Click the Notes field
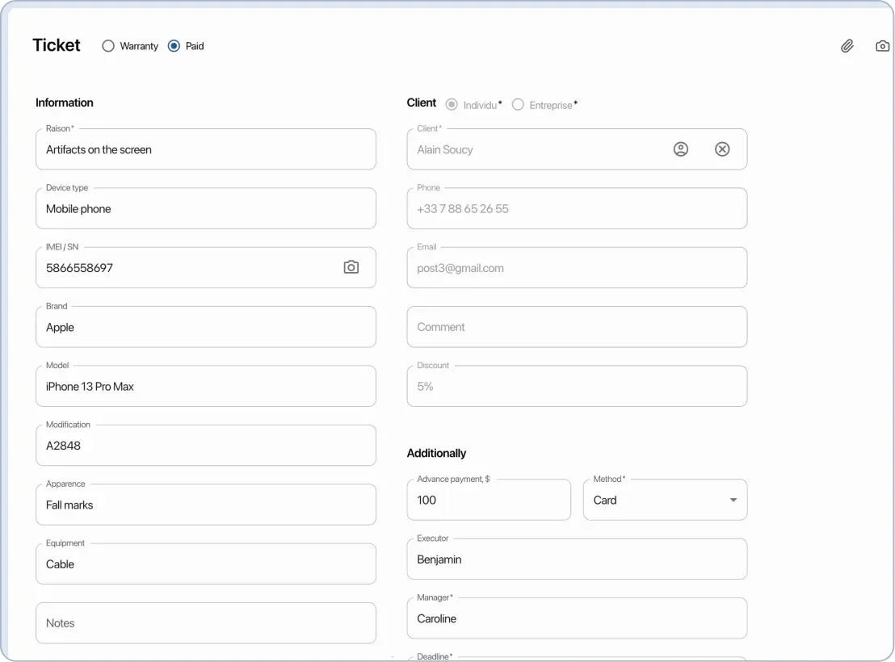The width and height of the screenshot is (895, 662). click(x=206, y=622)
